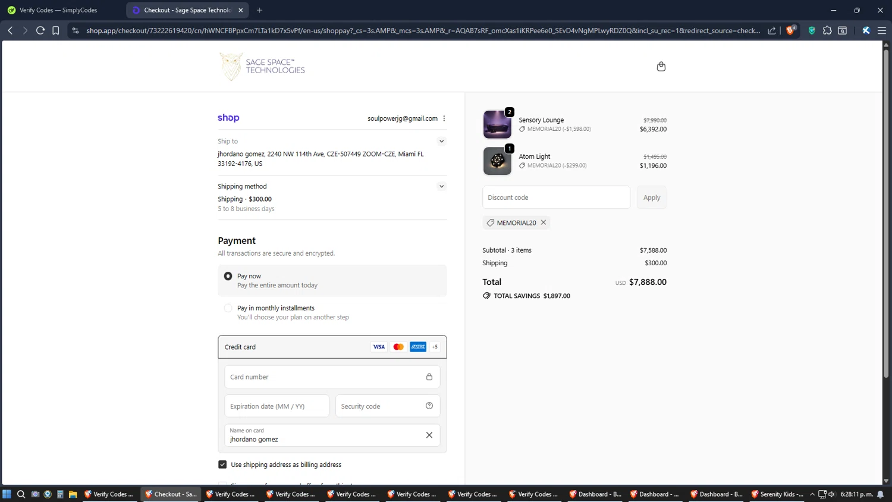Click the share icon in the address bar
The image size is (892, 502).
(x=772, y=30)
